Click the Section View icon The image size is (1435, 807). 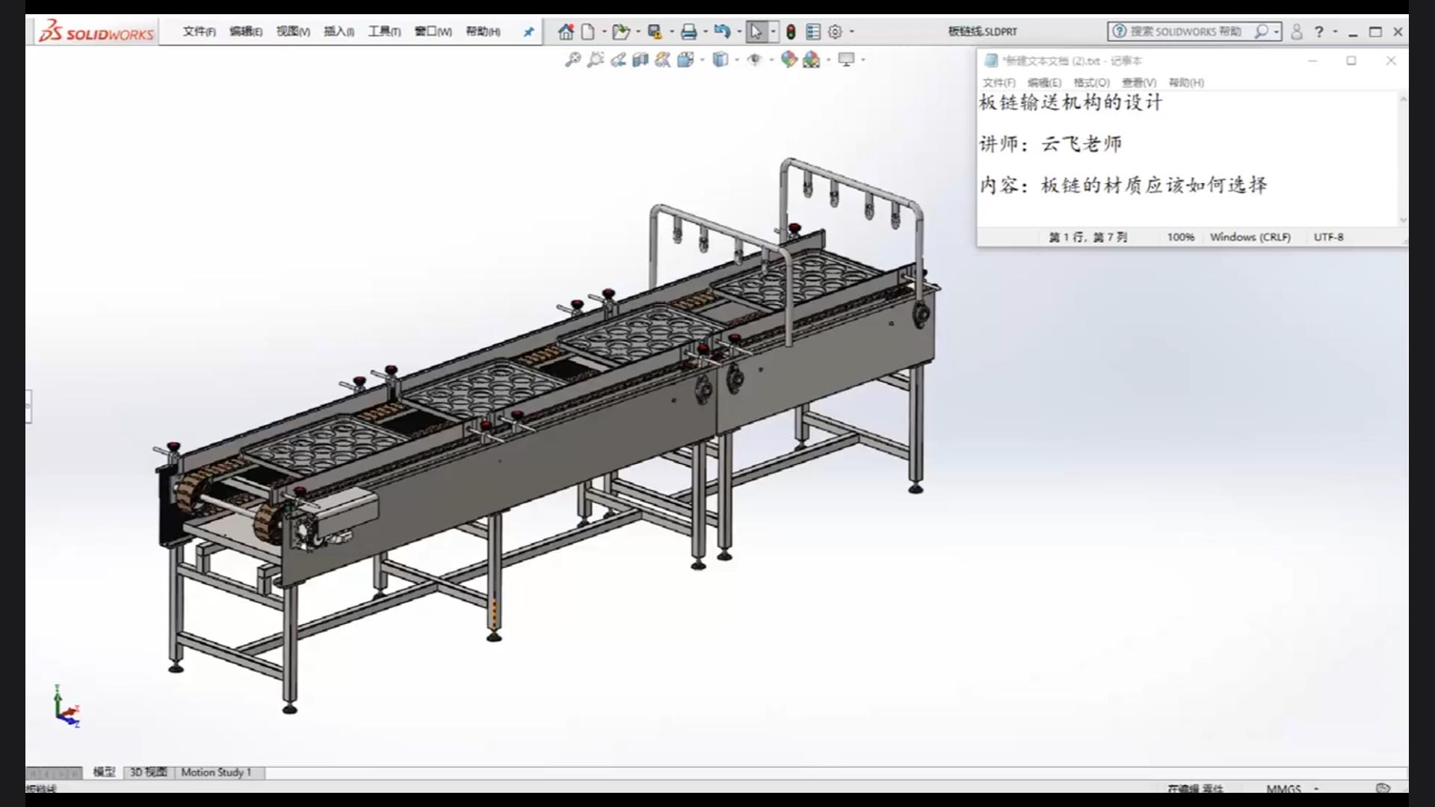pyautogui.click(x=641, y=60)
